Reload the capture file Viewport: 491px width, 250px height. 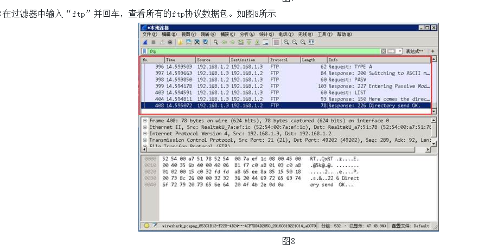coord(206,42)
